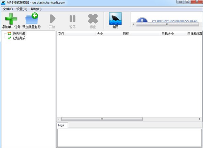Sort by the 目标大小 column header
Viewport: 203px width, 148px height.
coord(173,34)
